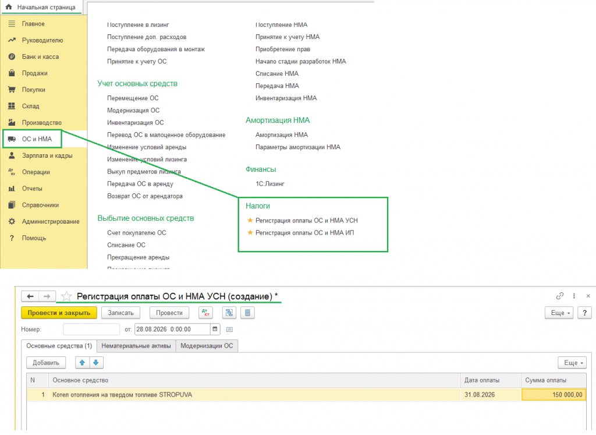Expand the Еще menu above the table
The height and width of the screenshot is (435, 596).
pos(572,363)
